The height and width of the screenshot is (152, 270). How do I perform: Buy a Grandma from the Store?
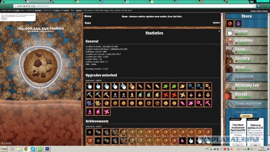point(246,41)
